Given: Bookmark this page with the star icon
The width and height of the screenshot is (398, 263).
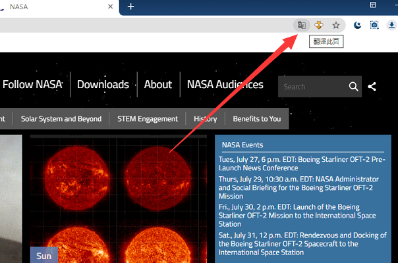Looking at the screenshot, I should pyautogui.click(x=336, y=25).
